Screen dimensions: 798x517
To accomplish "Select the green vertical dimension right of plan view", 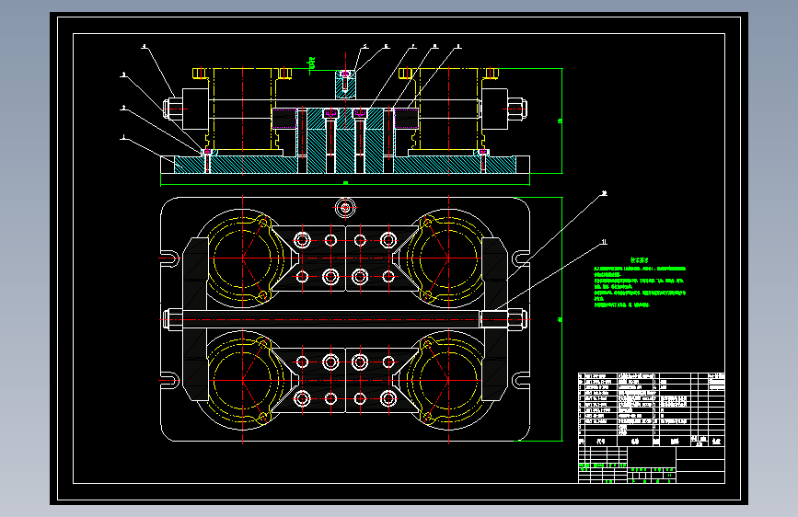I will (x=561, y=319).
